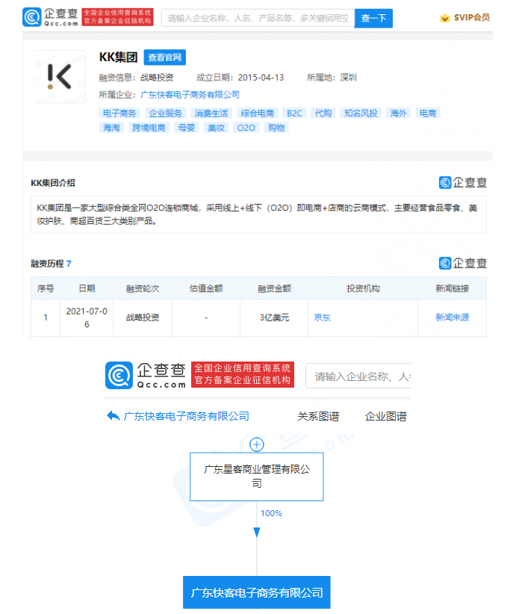Screen dimensions: 513x614
Task: Click the SVIP crown icon
Action: coord(444,18)
